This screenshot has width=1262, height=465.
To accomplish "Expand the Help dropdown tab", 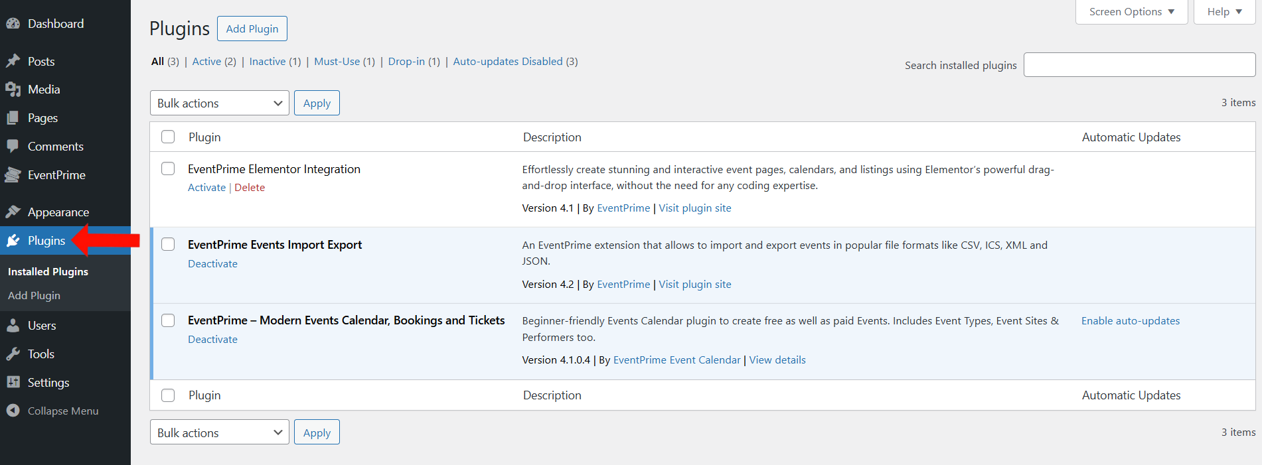I will tap(1224, 12).
